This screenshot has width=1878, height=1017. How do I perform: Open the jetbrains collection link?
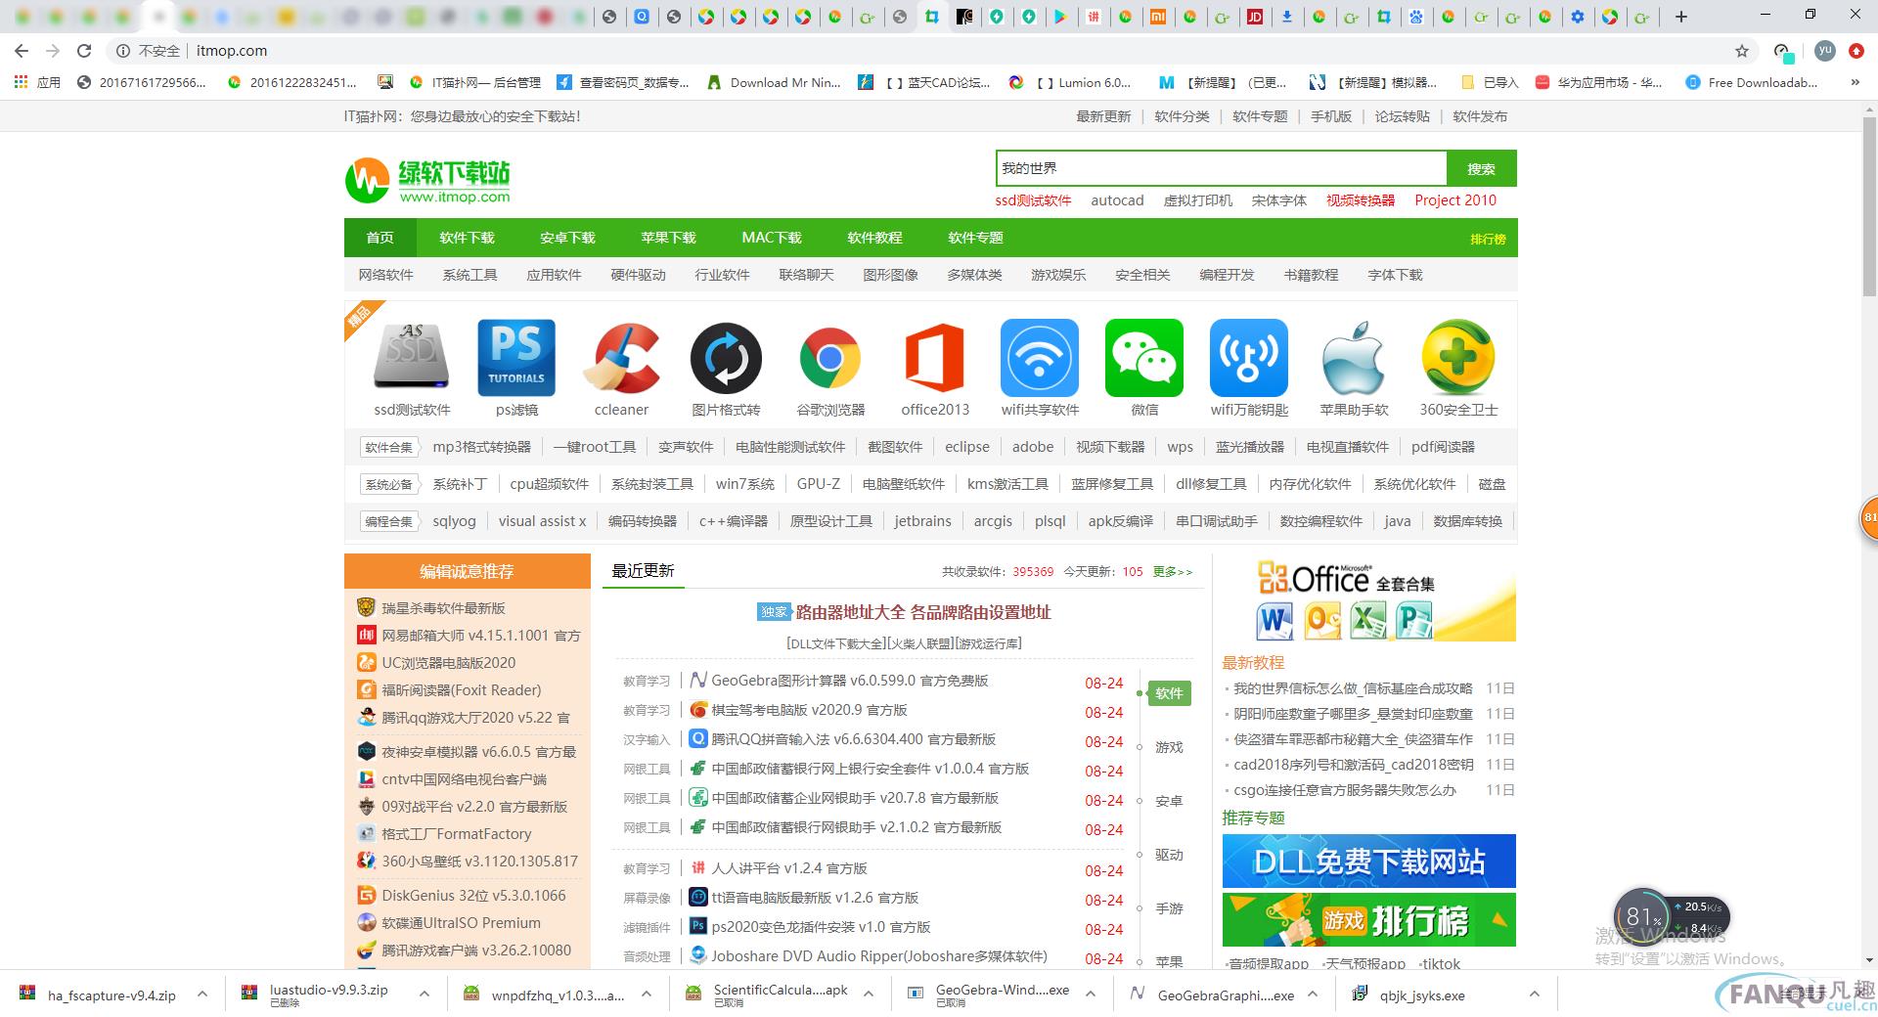pos(922,521)
